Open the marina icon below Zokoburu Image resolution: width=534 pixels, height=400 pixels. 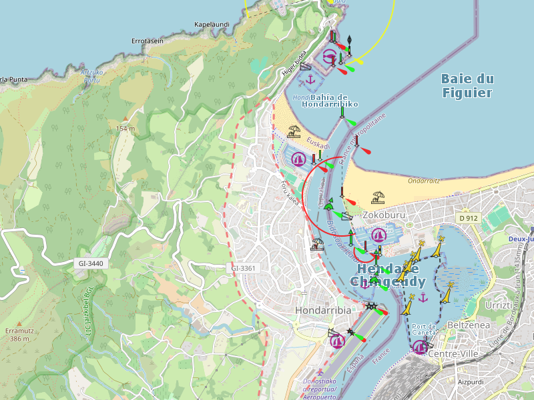[378, 235]
